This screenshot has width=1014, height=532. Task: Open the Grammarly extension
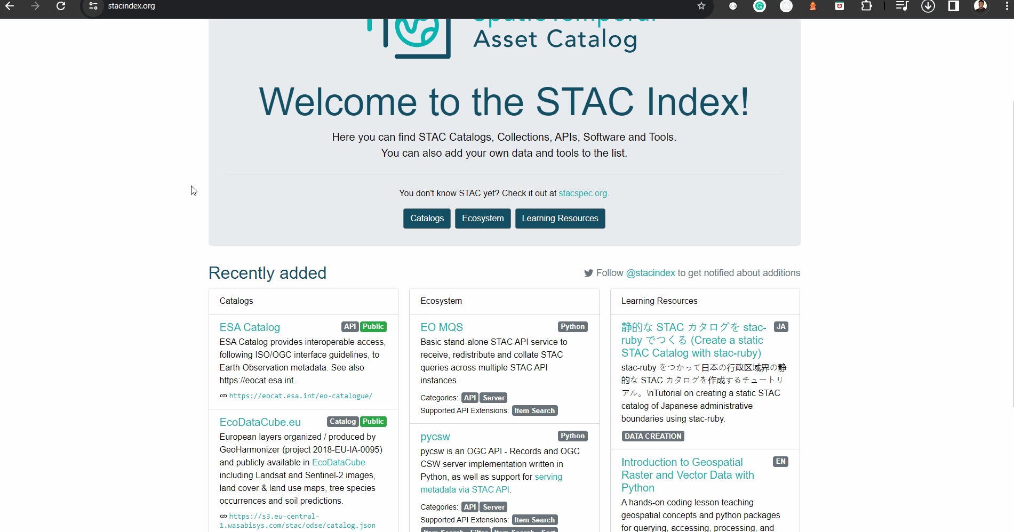pyautogui.click(x=760, y=6)
